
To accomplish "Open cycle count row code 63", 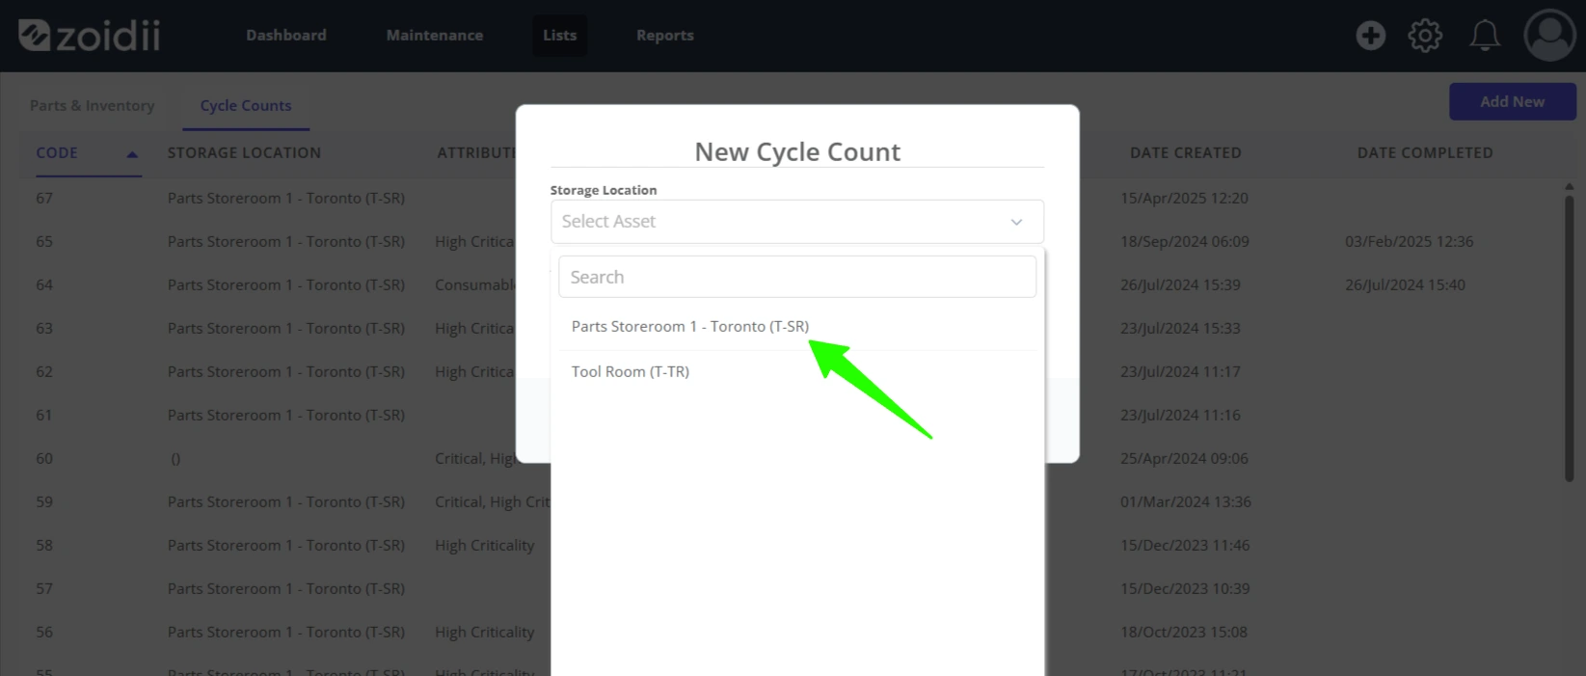I will [x=44, y=329].
